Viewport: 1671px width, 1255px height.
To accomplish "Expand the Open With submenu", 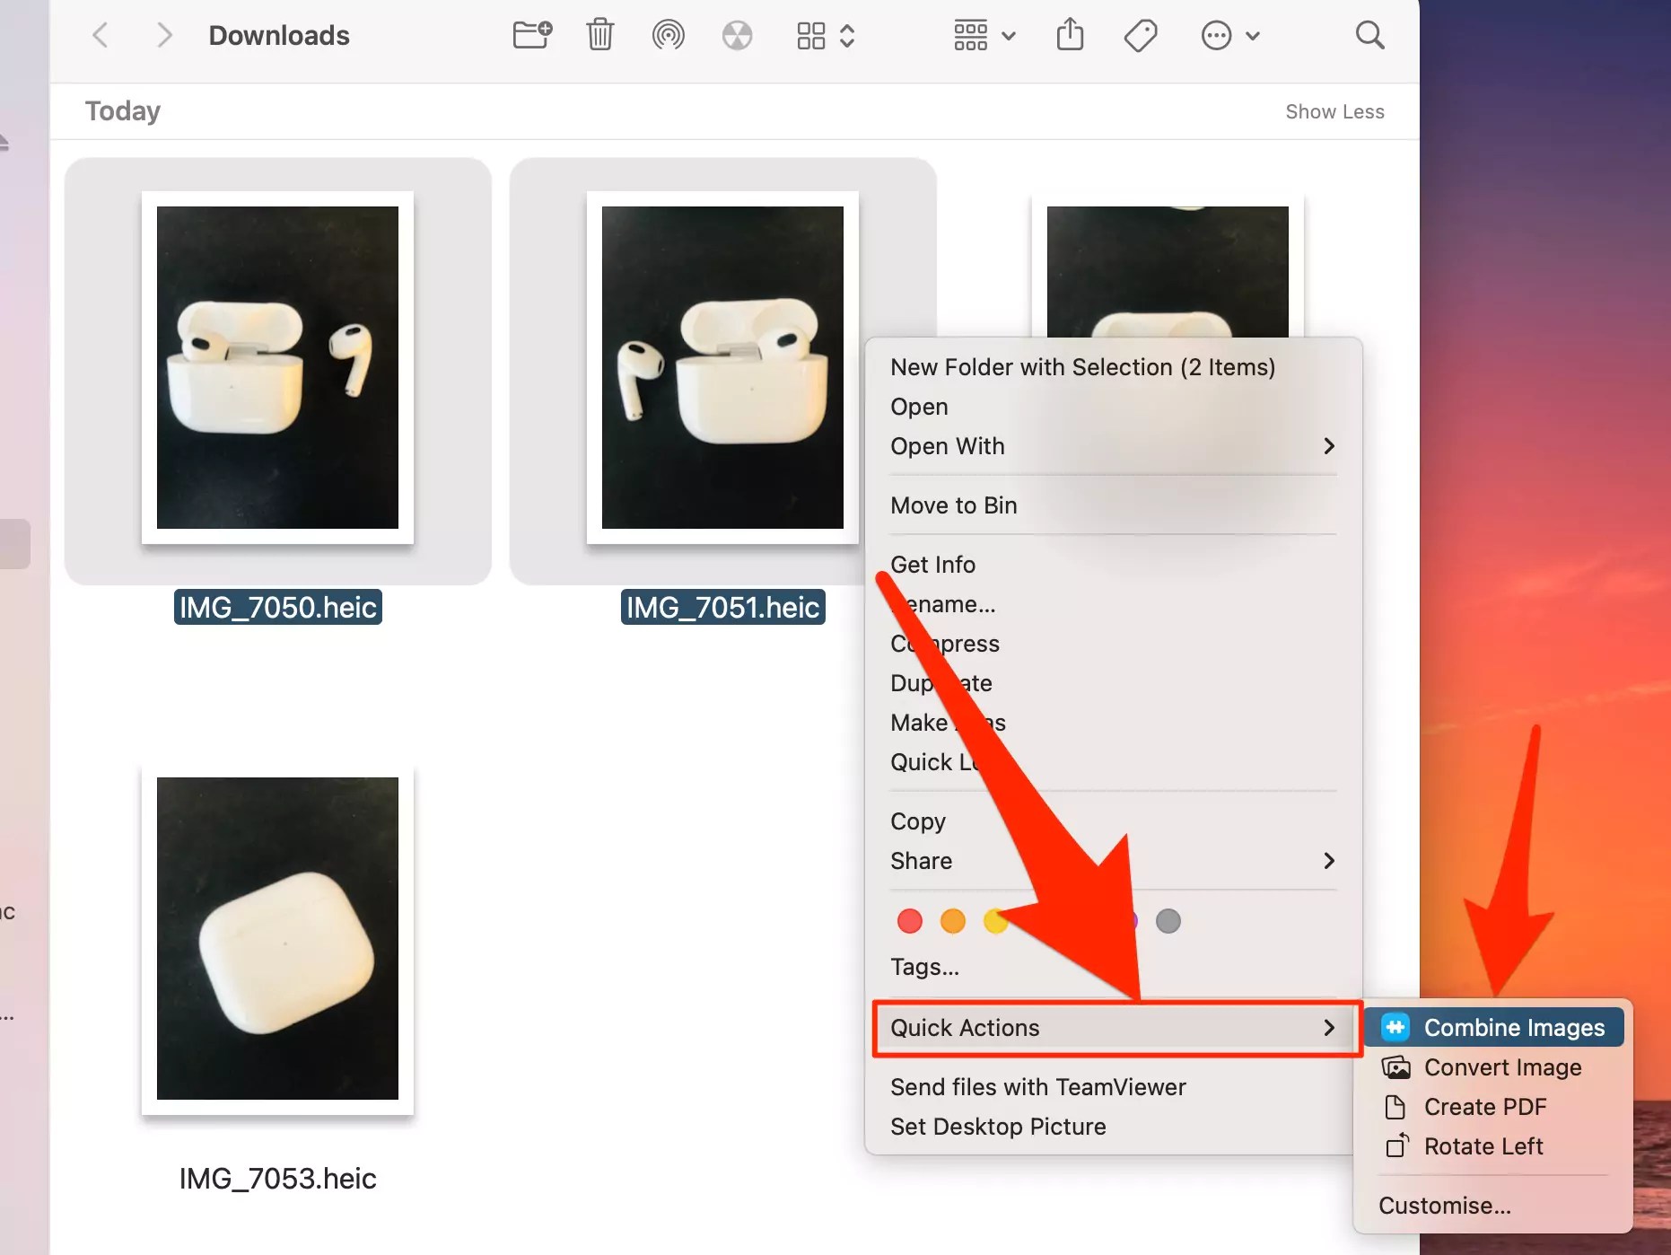I will click(x=1328, y=446).
